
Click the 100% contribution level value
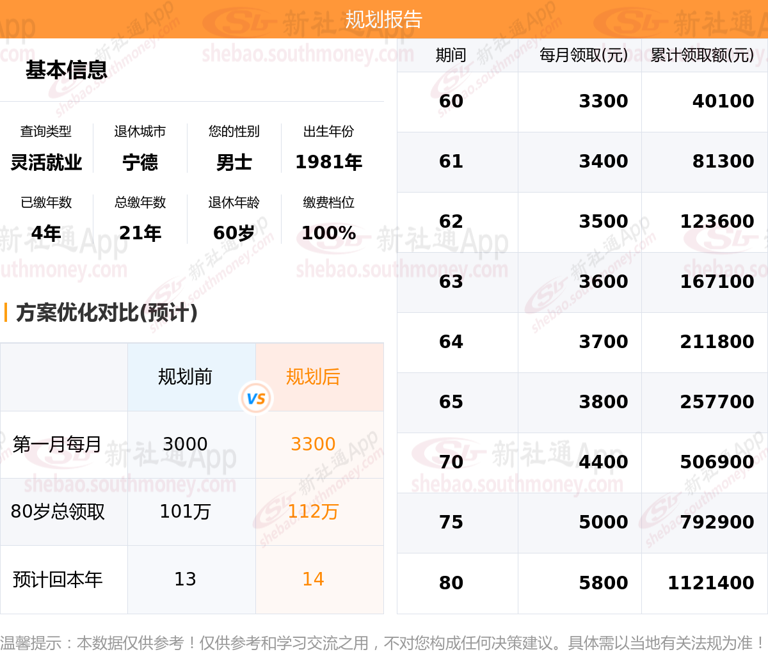[328, 233]
